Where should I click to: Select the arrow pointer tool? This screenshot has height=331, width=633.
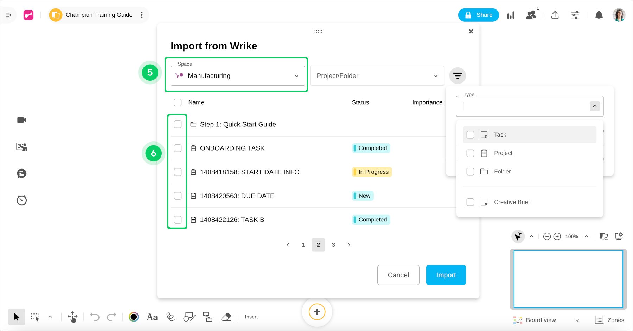tap(17, 317)
